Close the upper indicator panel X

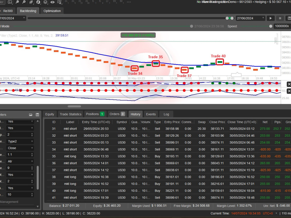(x=289, y=84)
